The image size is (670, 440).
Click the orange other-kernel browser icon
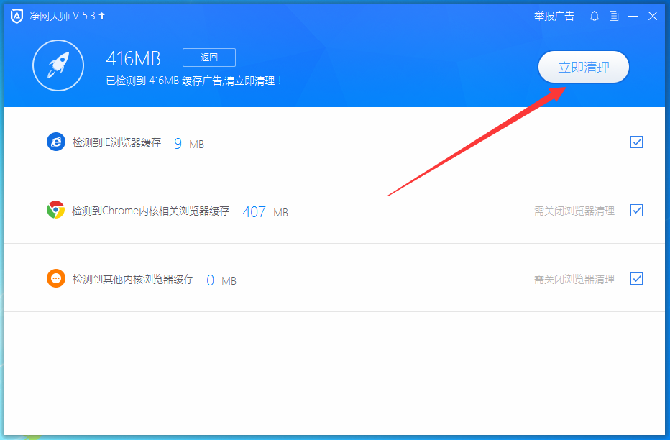tap(56, 278)
